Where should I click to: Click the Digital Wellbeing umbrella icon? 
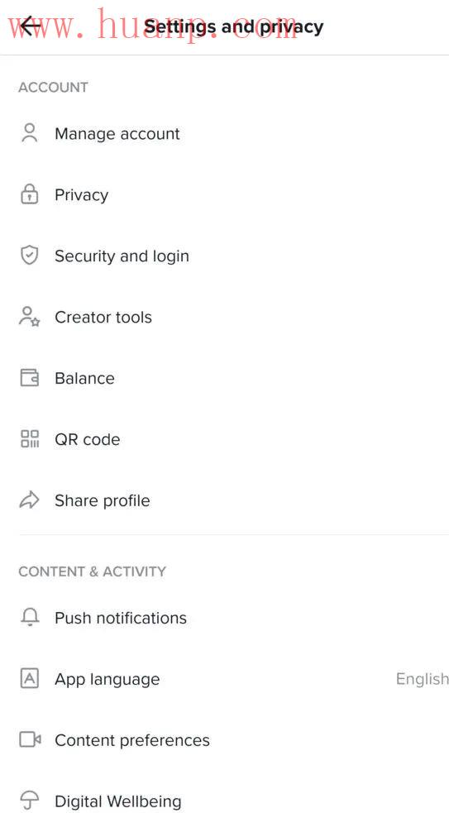click(x=30, y=801)
